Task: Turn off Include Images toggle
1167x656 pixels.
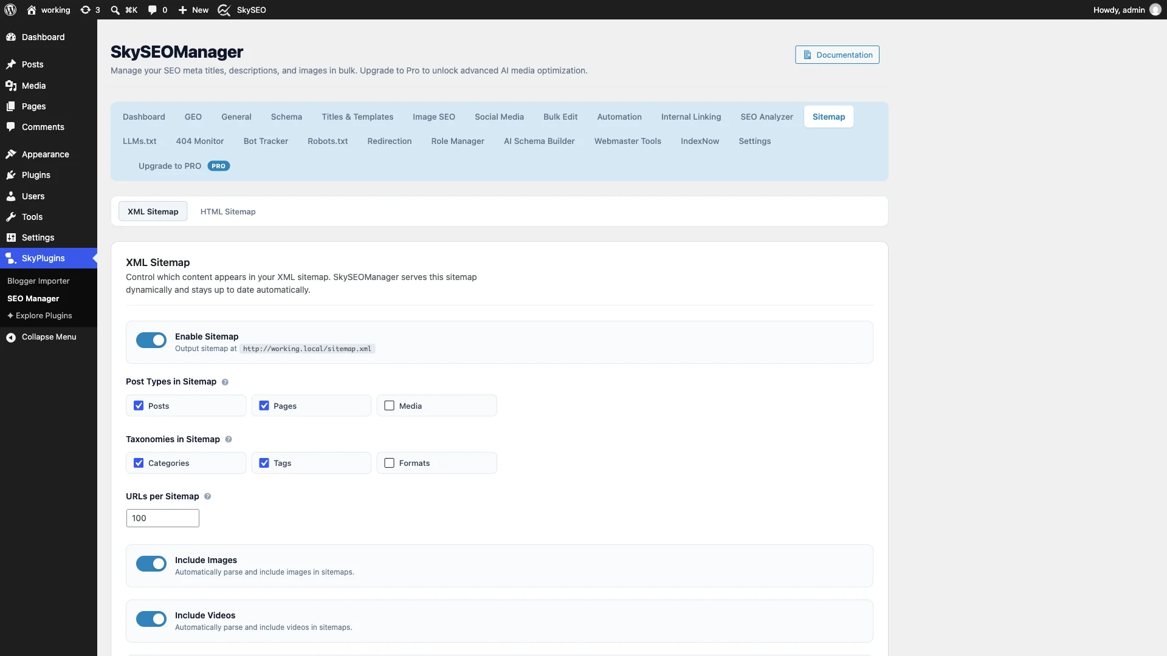Action: (x=151, y=564)
